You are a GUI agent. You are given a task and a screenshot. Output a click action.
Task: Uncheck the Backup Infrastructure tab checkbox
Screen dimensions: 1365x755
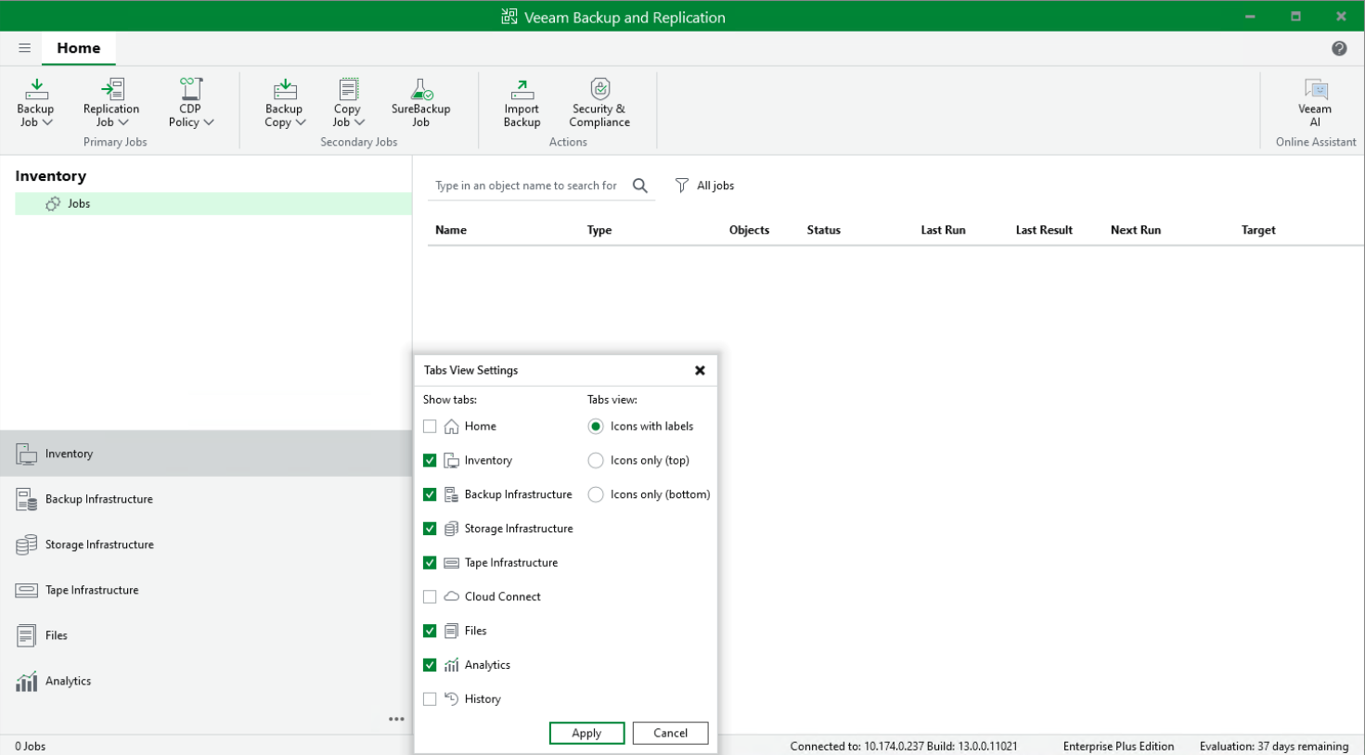coord(430,494)
